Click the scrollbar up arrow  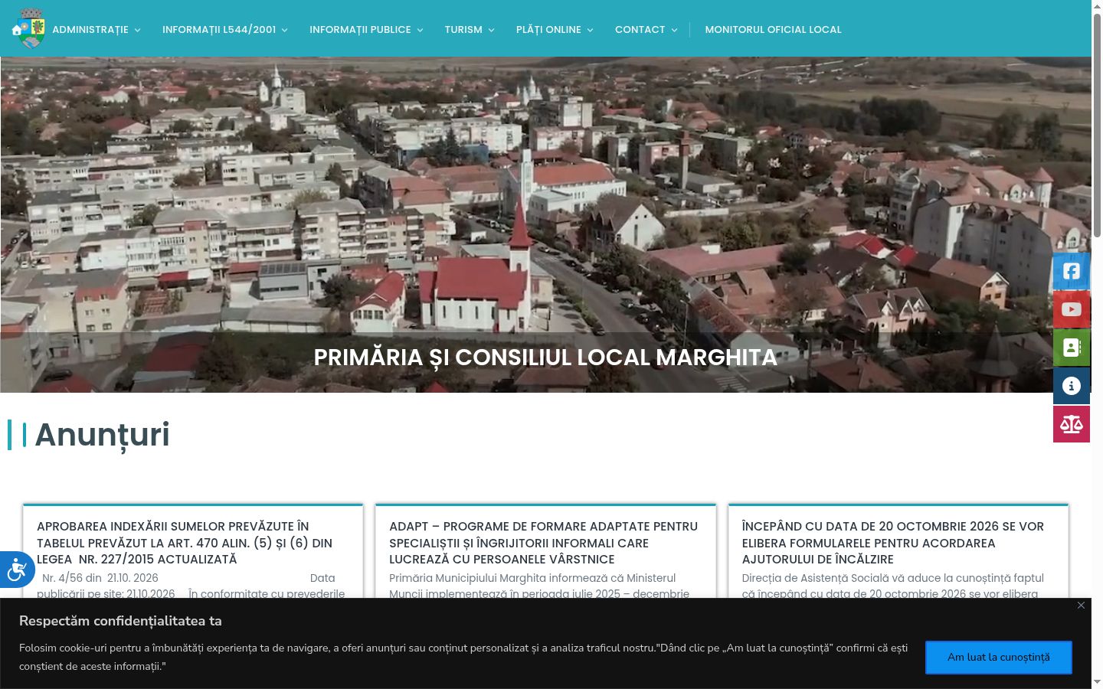coord(1097,6)
